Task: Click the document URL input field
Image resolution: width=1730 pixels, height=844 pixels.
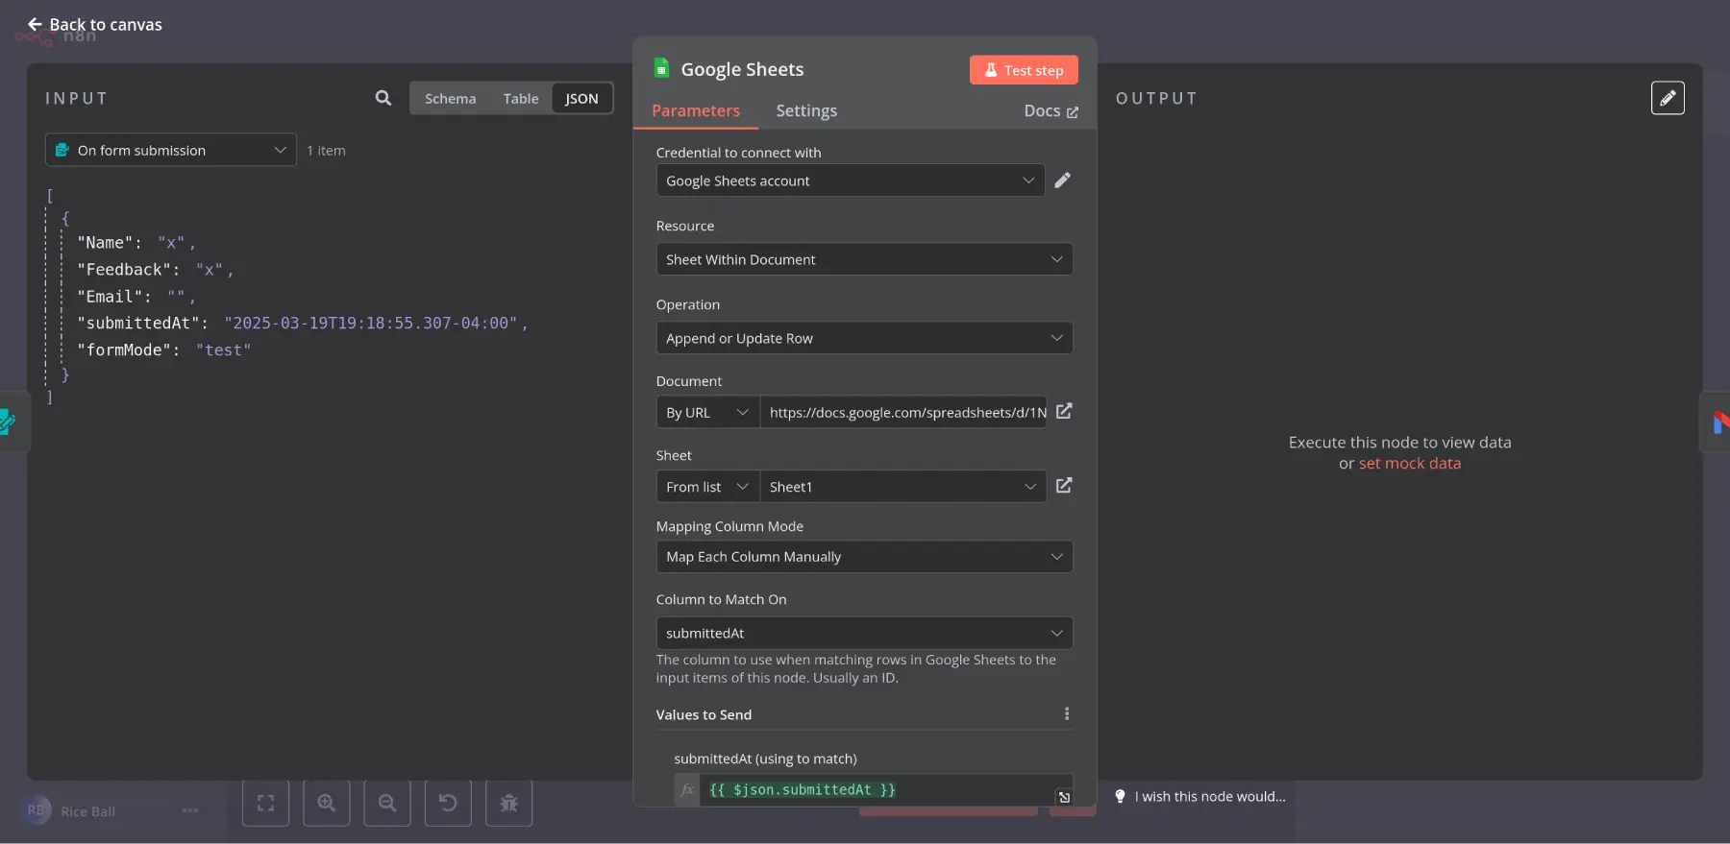Action: click(x=903, y=412)
